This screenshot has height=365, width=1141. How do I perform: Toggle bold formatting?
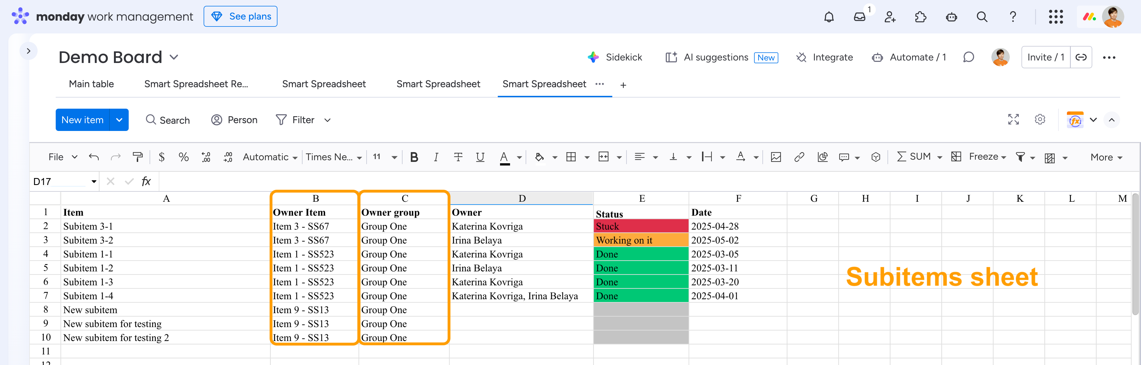click(414, 157)
